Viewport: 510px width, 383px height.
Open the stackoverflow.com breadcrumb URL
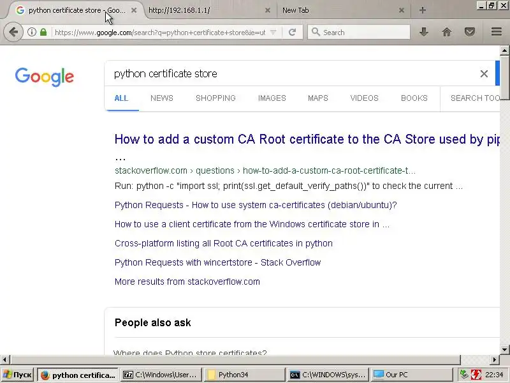point(265,170)
